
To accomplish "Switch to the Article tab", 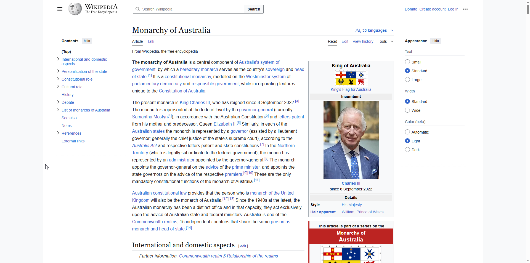I will click(x=137, y=41).
